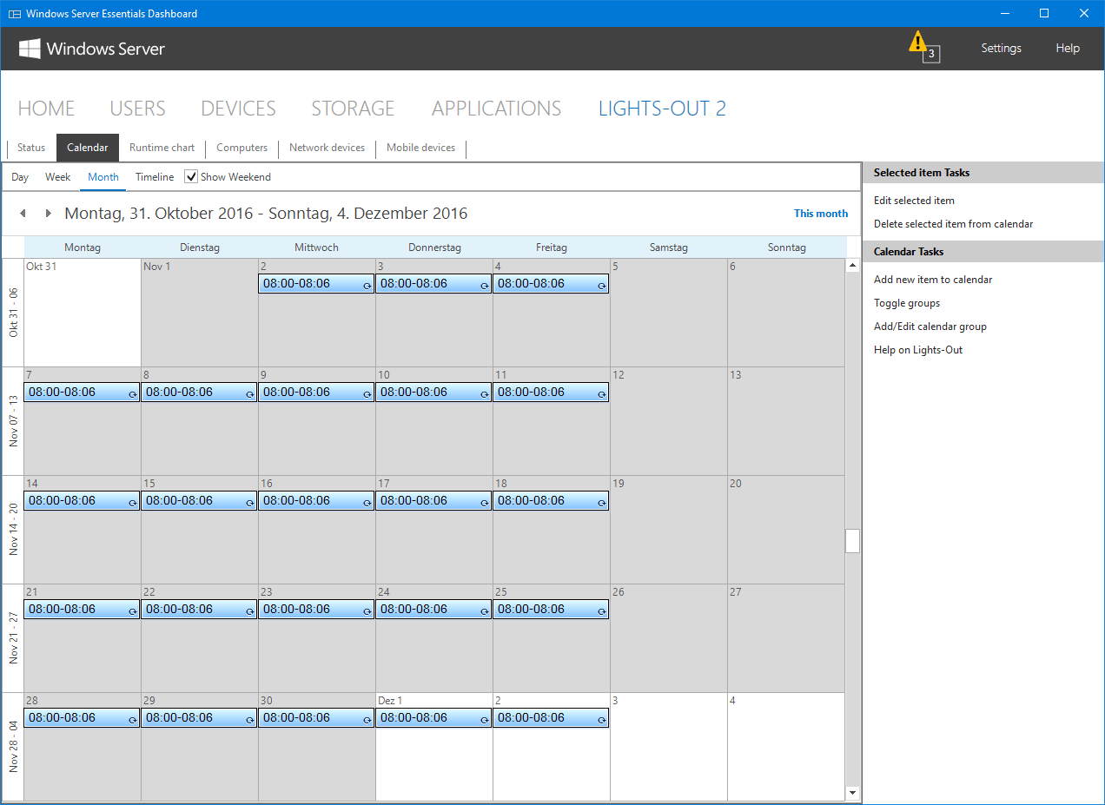This screenshot has height=805, width=1105.
Task: Click the This month link
Action: tap(821, 214)
